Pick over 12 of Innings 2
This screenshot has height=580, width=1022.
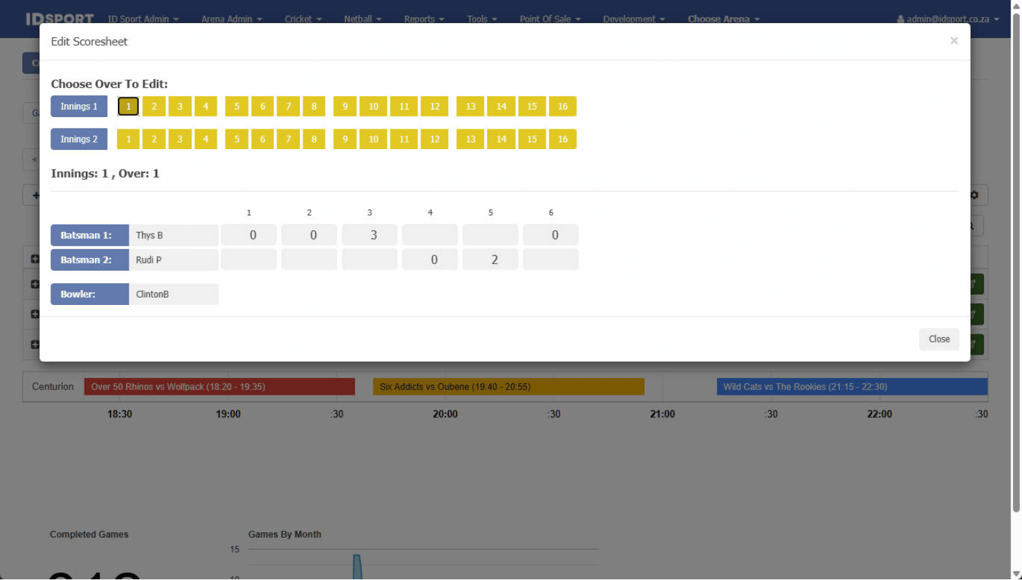coord(435,139)
